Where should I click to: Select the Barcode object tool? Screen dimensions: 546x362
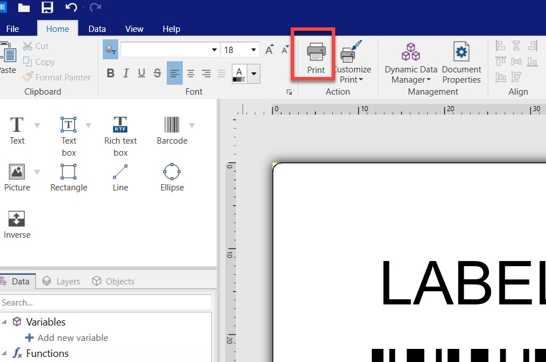click(171, 131)
